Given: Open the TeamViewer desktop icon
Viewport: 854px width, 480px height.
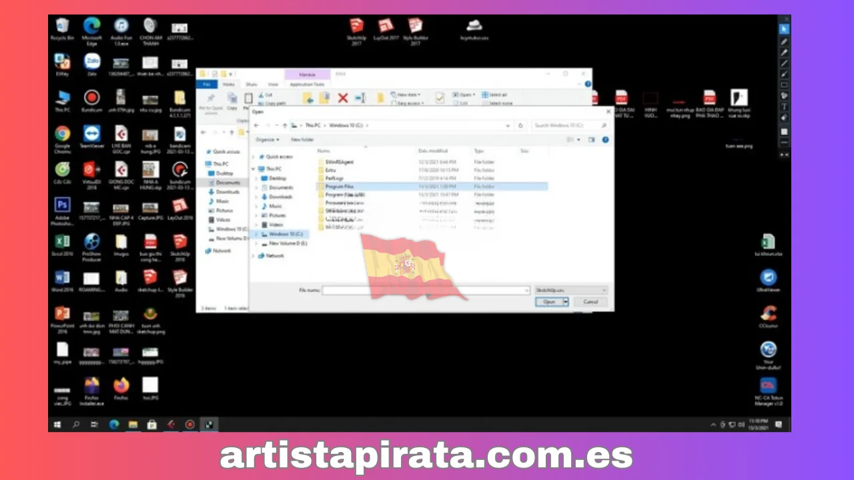Looking at the screenshot, I should (91, 137).
